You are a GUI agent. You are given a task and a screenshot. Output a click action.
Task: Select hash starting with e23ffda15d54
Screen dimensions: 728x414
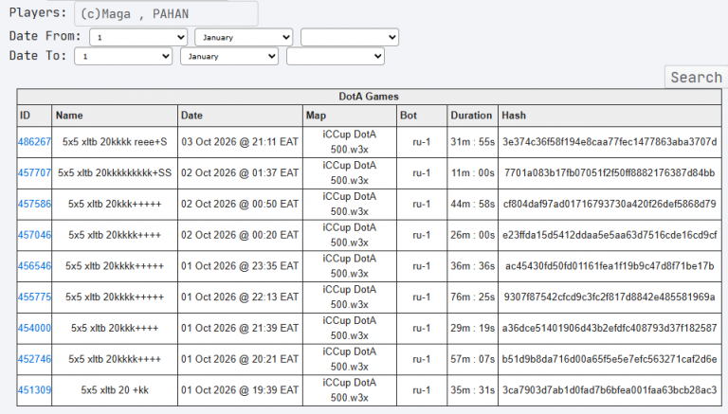coord(610,235)
